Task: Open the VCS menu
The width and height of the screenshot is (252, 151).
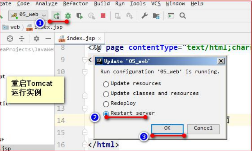Action: point(156,4)
